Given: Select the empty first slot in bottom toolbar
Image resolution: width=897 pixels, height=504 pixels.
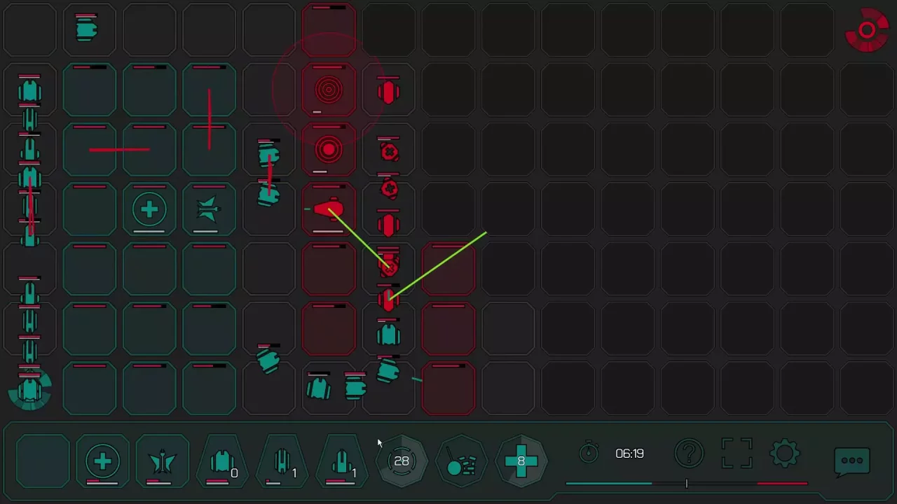Looking at the screenshot, I should (43, 461).
